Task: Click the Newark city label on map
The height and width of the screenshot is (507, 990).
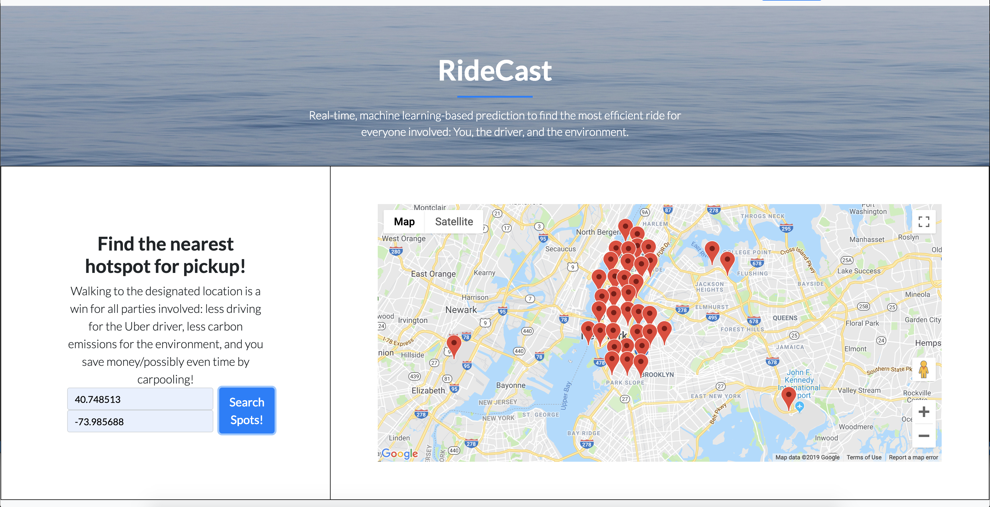Action: [x=461, y=309]
